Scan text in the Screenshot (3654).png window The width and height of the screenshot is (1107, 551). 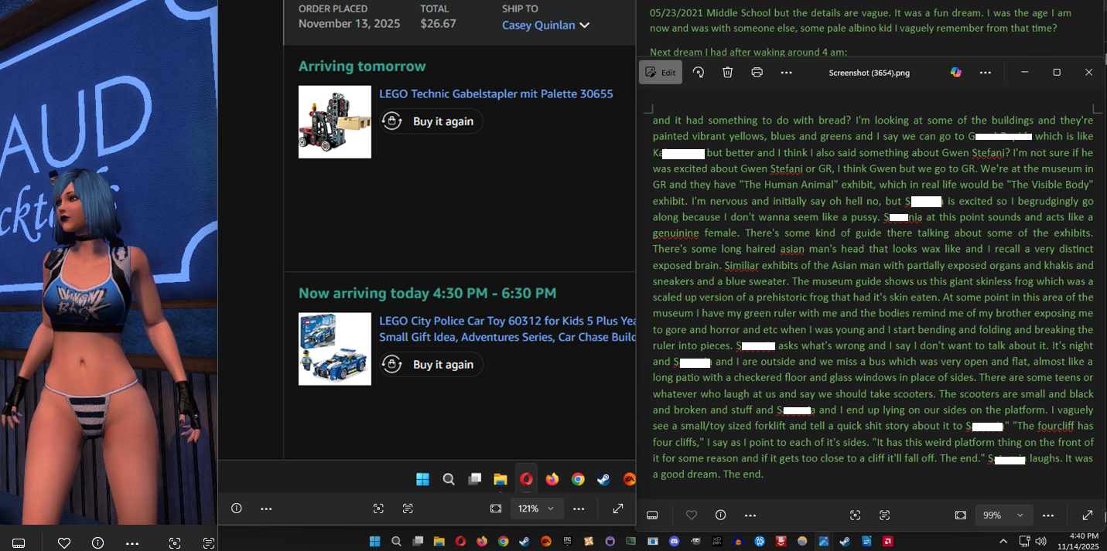(885, 515)
